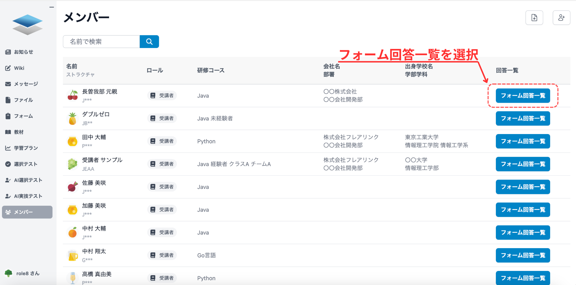Open フォーム回答一覧 for 田中 大輔
This screenshot has height=285, width=576.
click(523, 141)
